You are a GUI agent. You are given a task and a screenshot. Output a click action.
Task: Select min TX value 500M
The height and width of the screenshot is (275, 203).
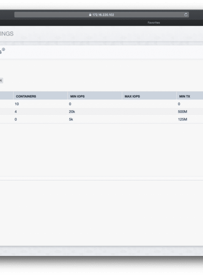(183, 112)
